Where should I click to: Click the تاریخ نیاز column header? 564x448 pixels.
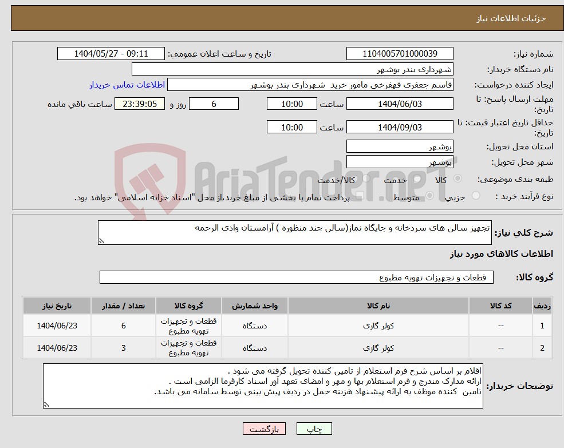(57, 306)
